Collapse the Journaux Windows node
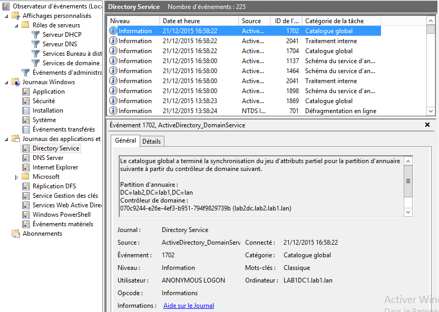Image resolution: width=439 pixels, height=312 pixels. point(6,83)
